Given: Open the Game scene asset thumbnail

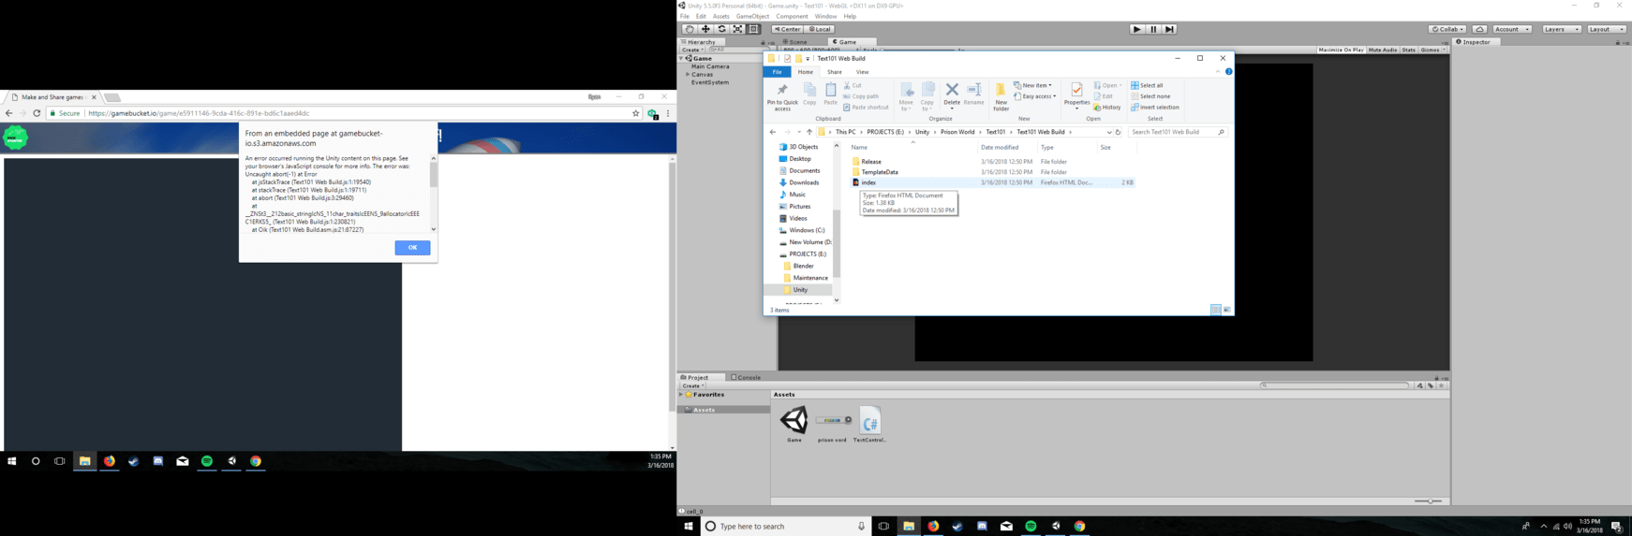Looking at the screenshot, I should 794,421.
